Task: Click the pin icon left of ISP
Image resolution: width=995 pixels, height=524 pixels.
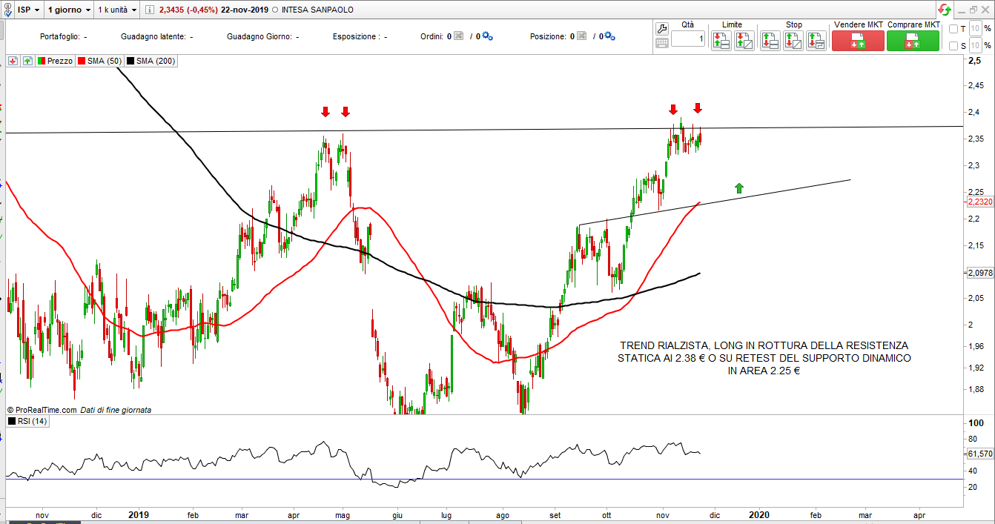Action: [8, 10]
